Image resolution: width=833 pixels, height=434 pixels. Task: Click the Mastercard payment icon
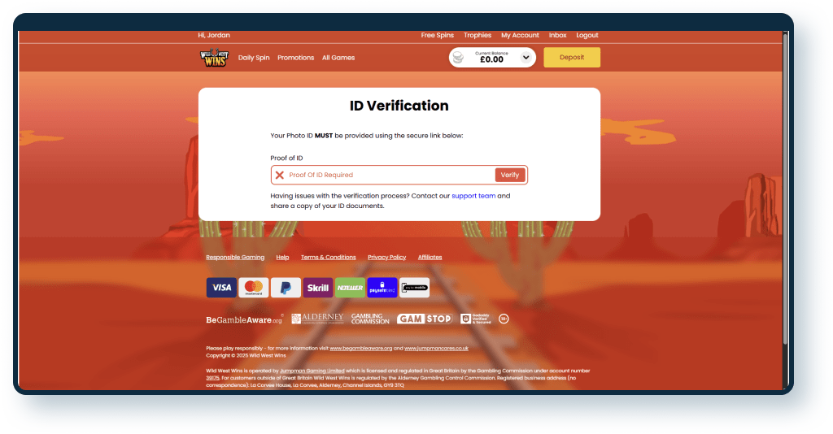pos(254,288)
